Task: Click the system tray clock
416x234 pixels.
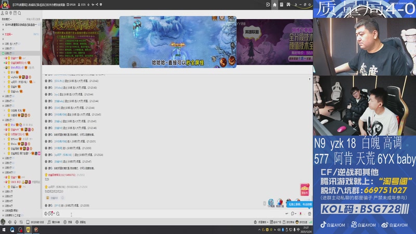Action: 306,230
